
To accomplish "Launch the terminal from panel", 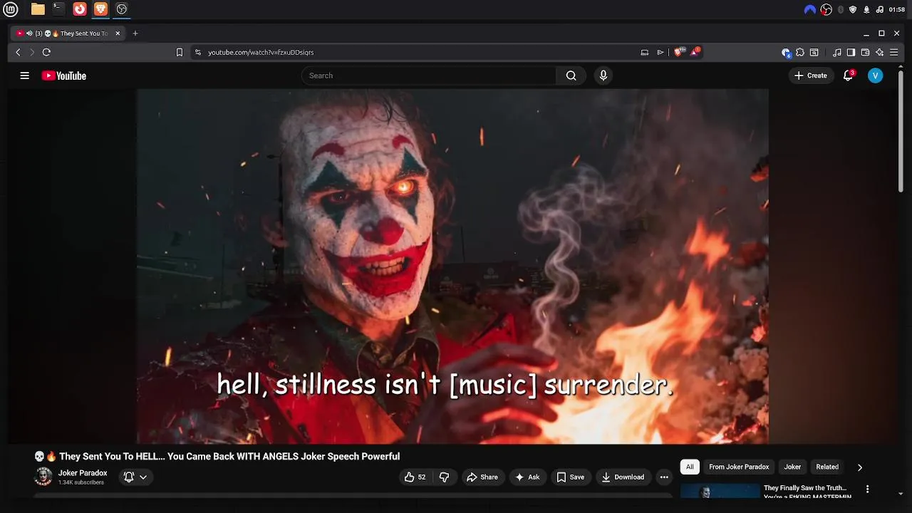I will point(58,9).
